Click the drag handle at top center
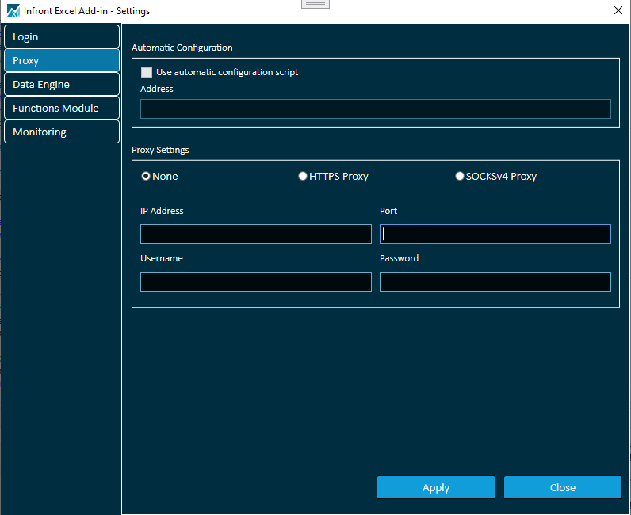Image resolution: width=631 pixels, height=515 pixels. 315,4
